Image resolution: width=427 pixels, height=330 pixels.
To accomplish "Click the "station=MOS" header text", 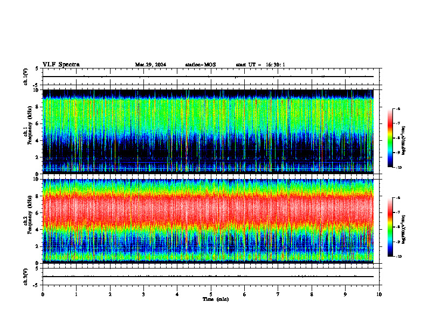I will pyautogui.click(x=201, y=65).
